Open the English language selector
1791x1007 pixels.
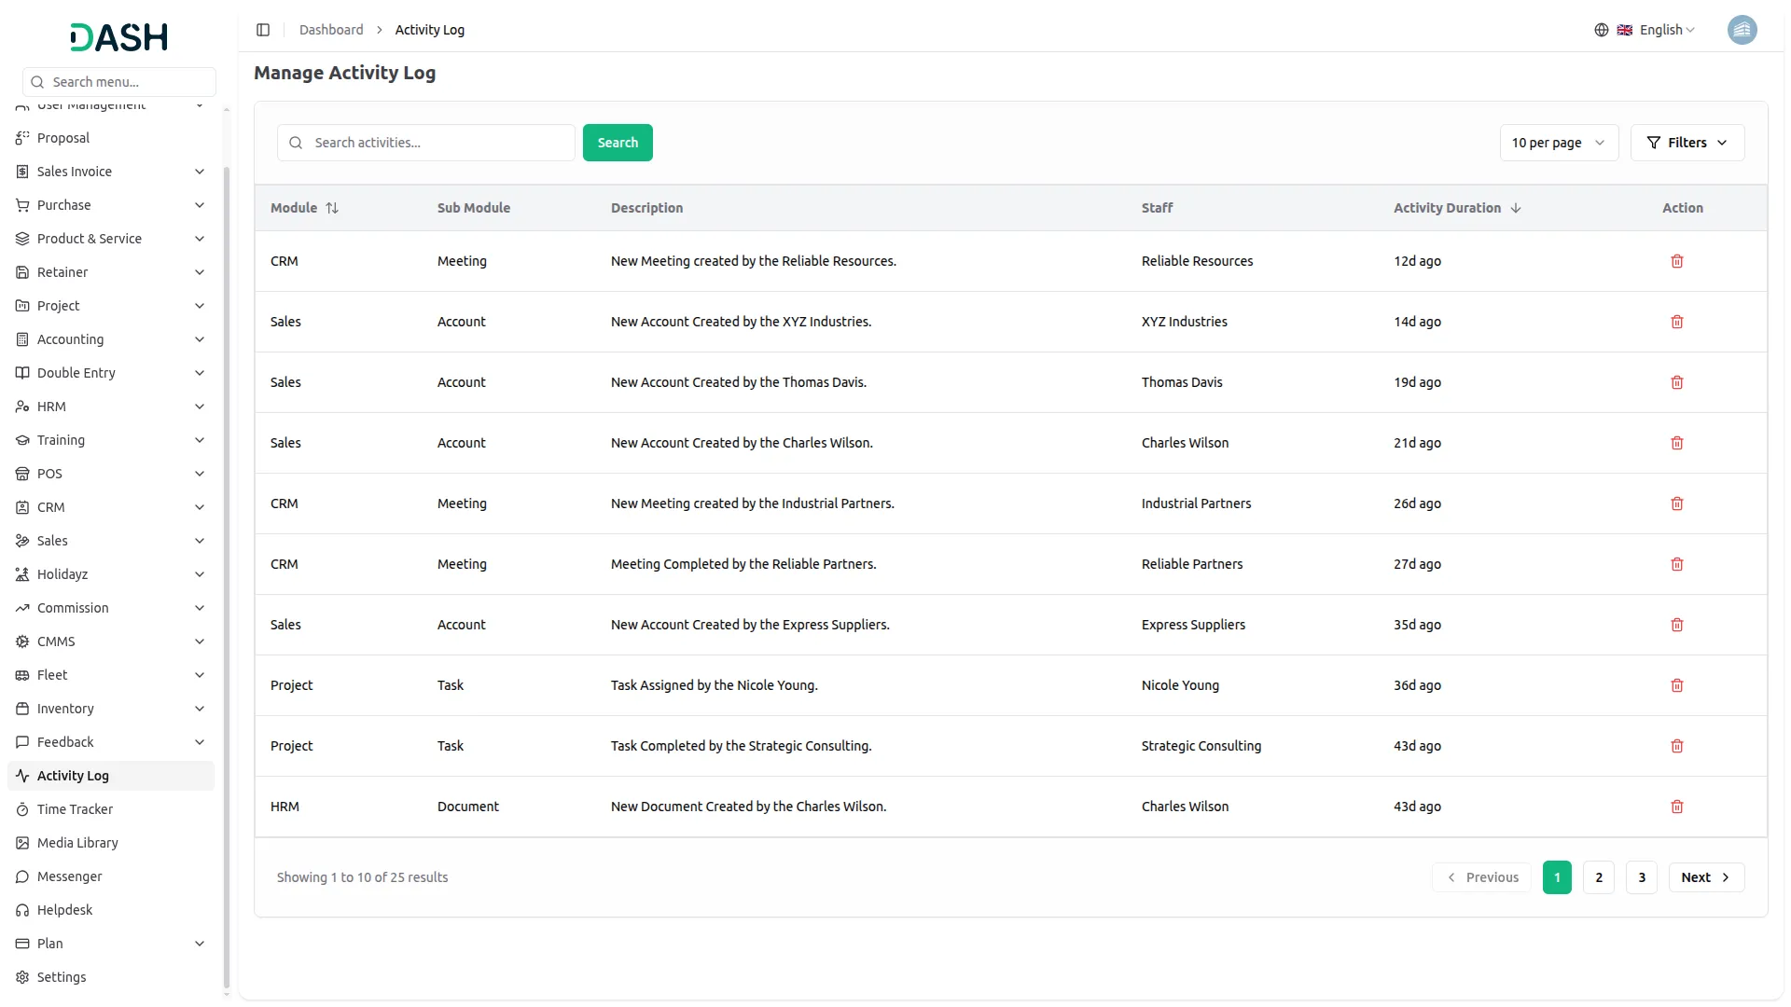tap(1666, 30)
